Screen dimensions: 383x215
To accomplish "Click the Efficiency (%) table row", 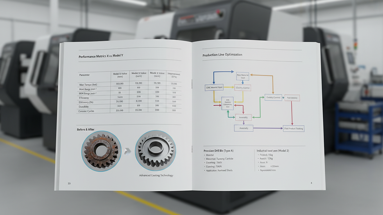I will coord(130,102).
